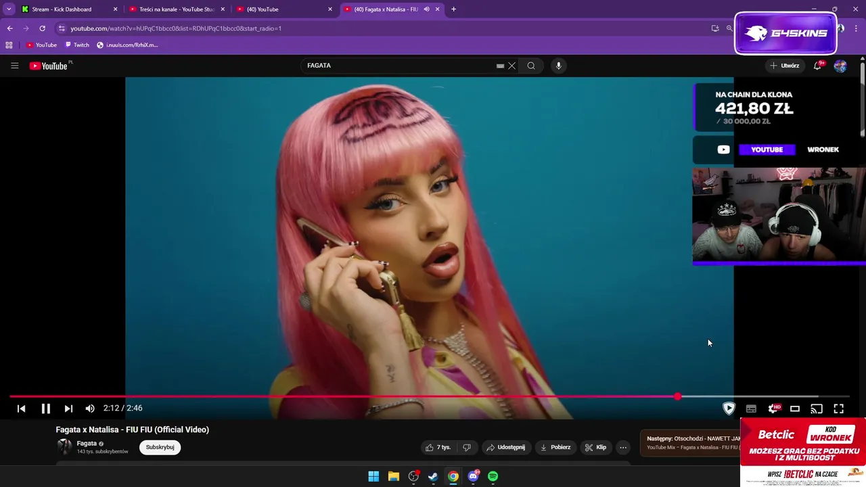Viewport: 866px width, 487px height.
Task: Run search with the magnifier button
Action: pyautogui.click(x=531, y=66)
